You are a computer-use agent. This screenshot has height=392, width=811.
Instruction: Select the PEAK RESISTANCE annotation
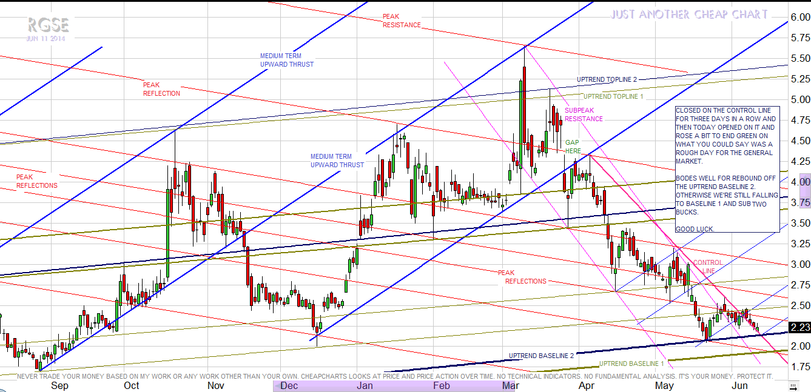pyautogui.click(x=401, y=21)
